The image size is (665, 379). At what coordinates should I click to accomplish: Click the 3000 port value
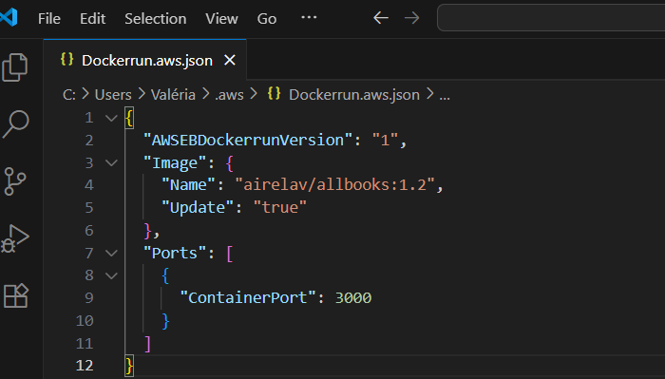pyautogui.click(x=353, y=297)
